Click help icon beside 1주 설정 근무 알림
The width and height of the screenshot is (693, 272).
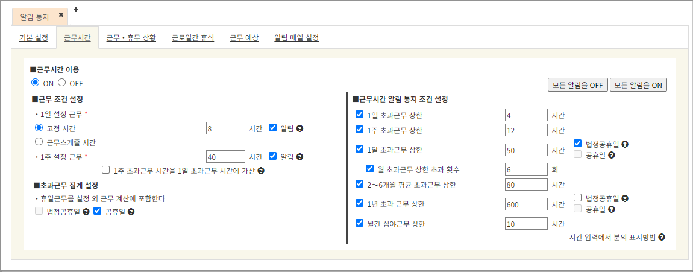[x=299, y=157]
